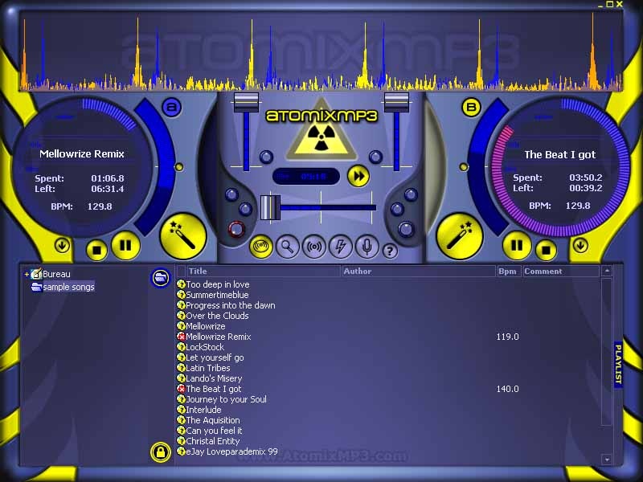The width and height of the screenshot is (643, 482).
Task: Click the crossfader slider handle
Action: (270, 207)
